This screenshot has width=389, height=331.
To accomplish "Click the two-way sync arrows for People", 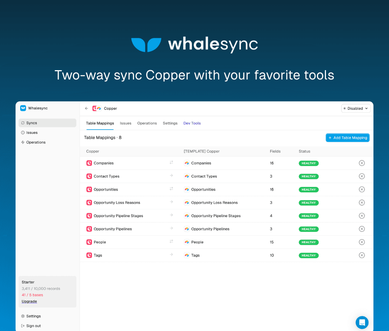I will [171, 241].
